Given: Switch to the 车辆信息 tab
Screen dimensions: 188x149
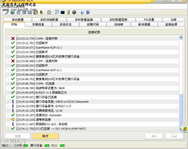Looking at the screenshot, I should (x=38, y=25).
